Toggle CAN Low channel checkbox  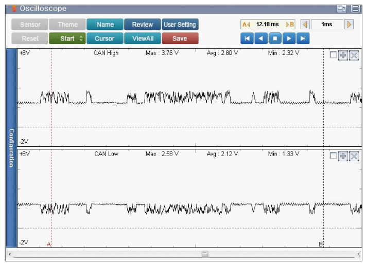333,156
